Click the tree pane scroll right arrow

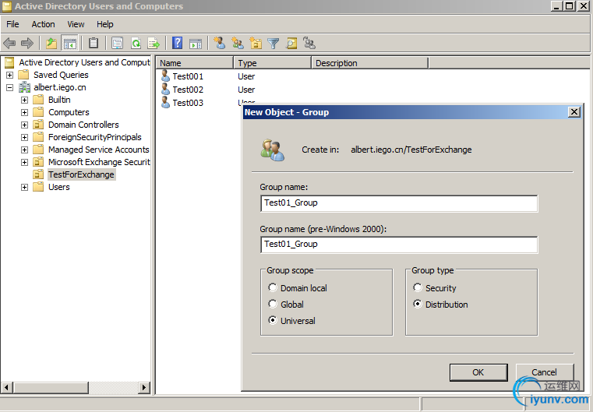143,387
